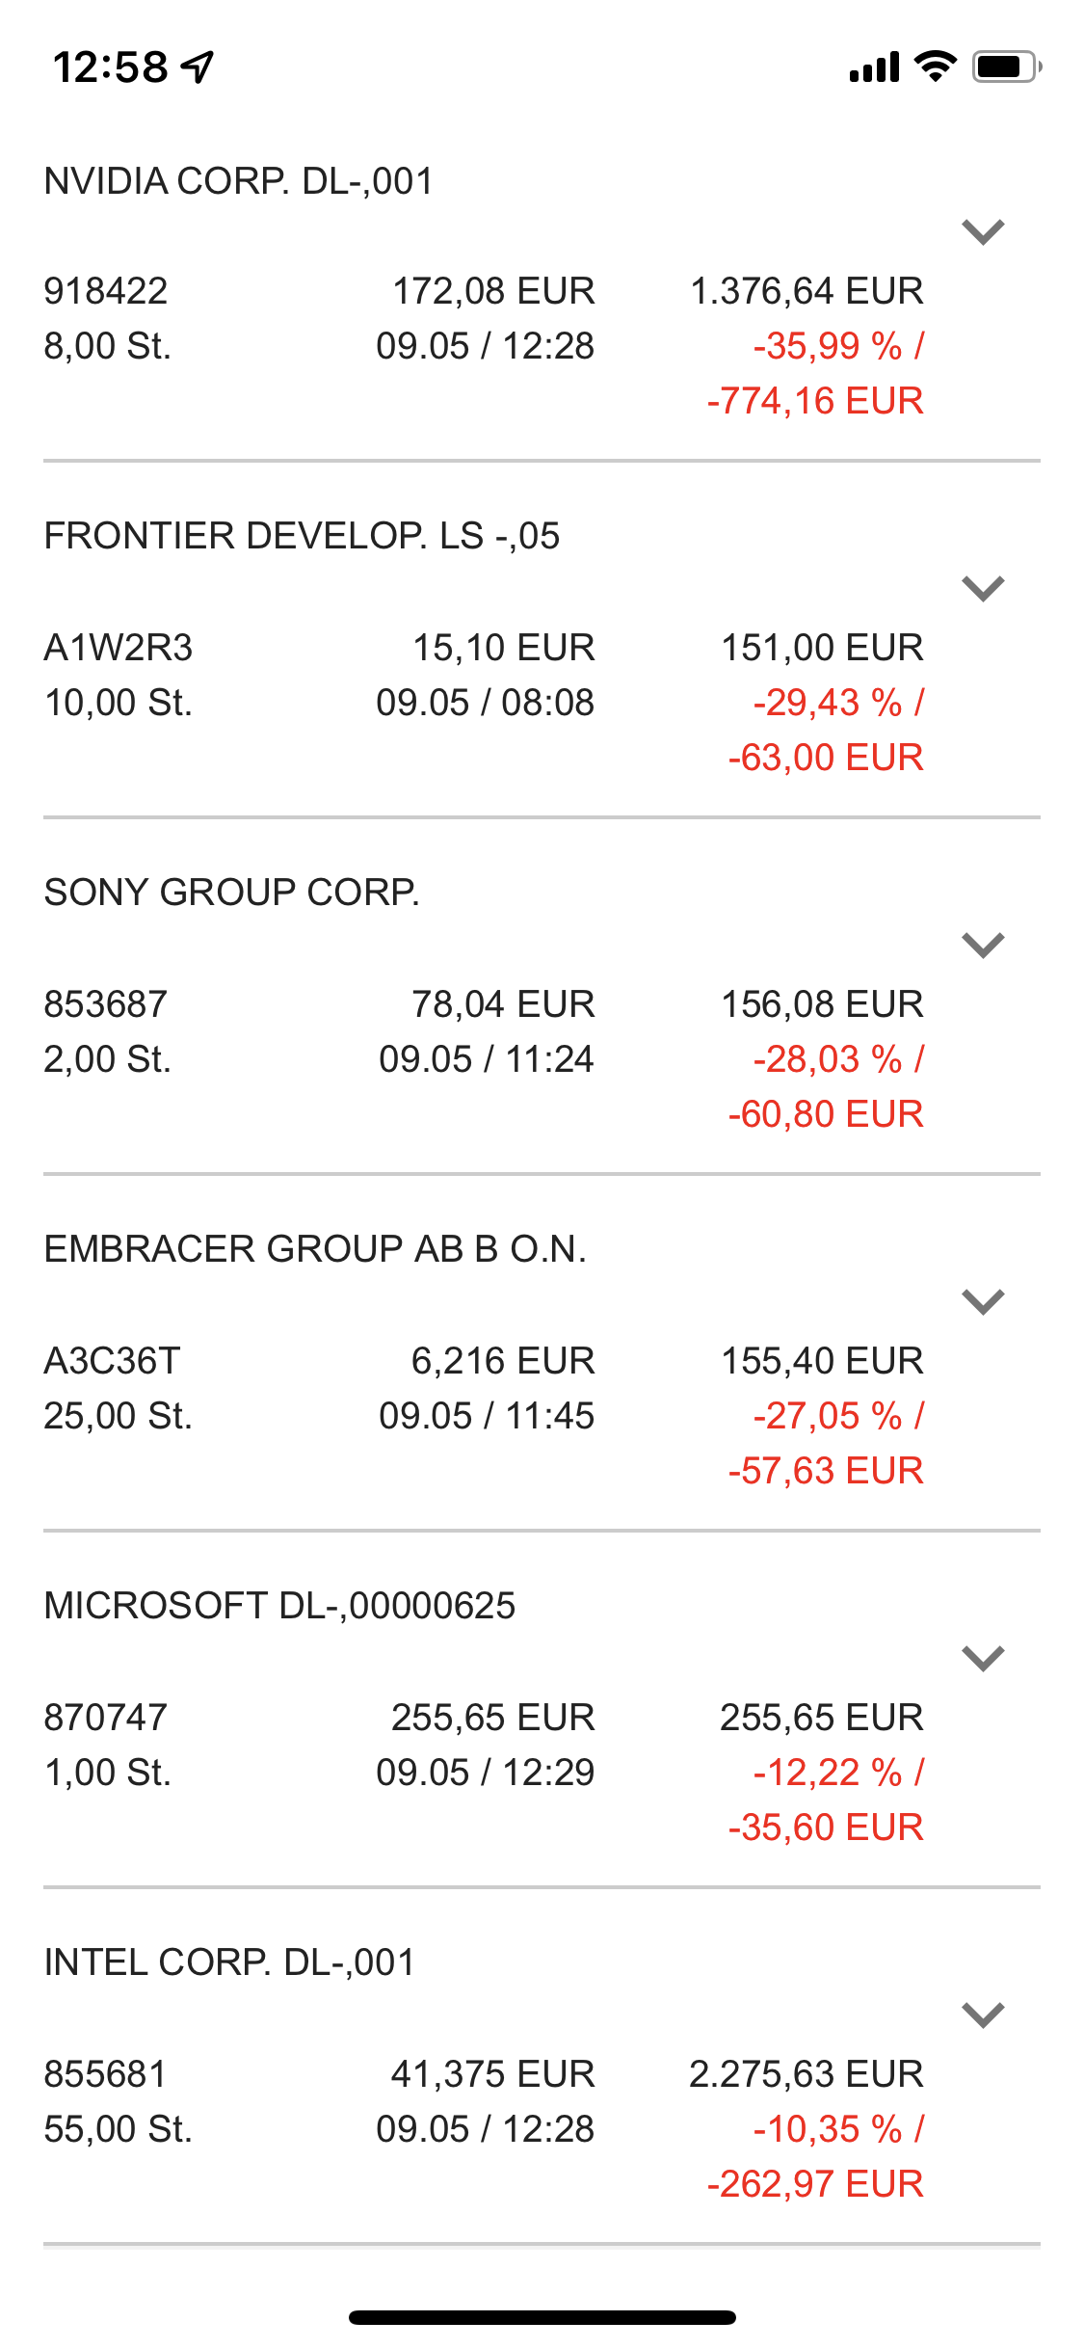The width and height of the screenshot is (1084, 2348).
Task: Tap the location arrow in status bar
Action: tap(198, 67)
